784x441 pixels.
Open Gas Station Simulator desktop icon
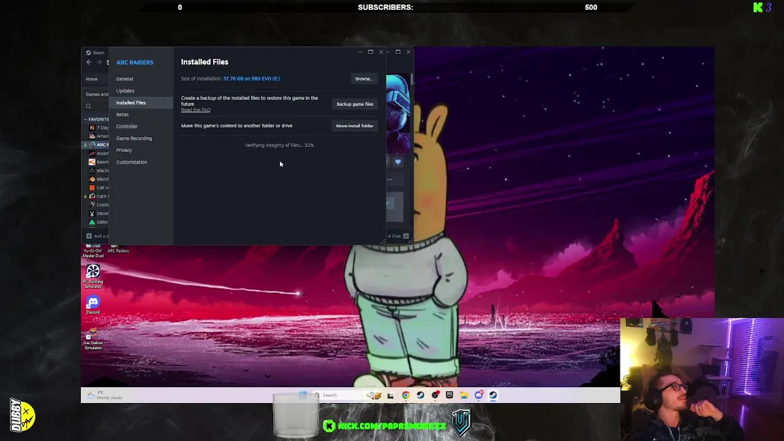(x=93, y=339)
